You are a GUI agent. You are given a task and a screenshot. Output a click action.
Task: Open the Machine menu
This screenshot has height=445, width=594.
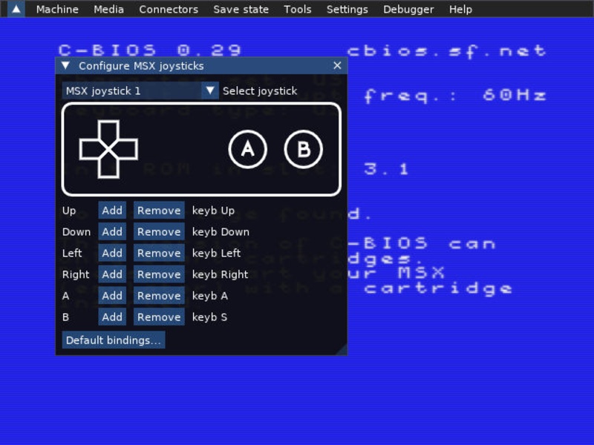(57, 9)
